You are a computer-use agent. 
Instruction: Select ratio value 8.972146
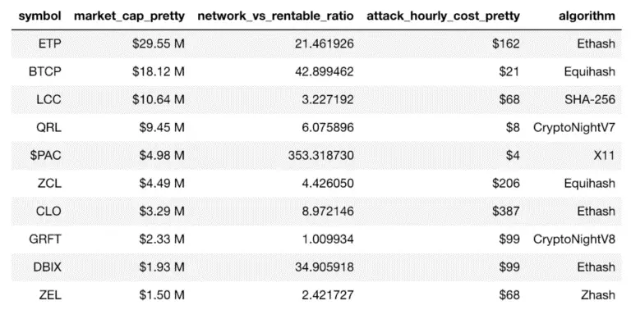328,211
